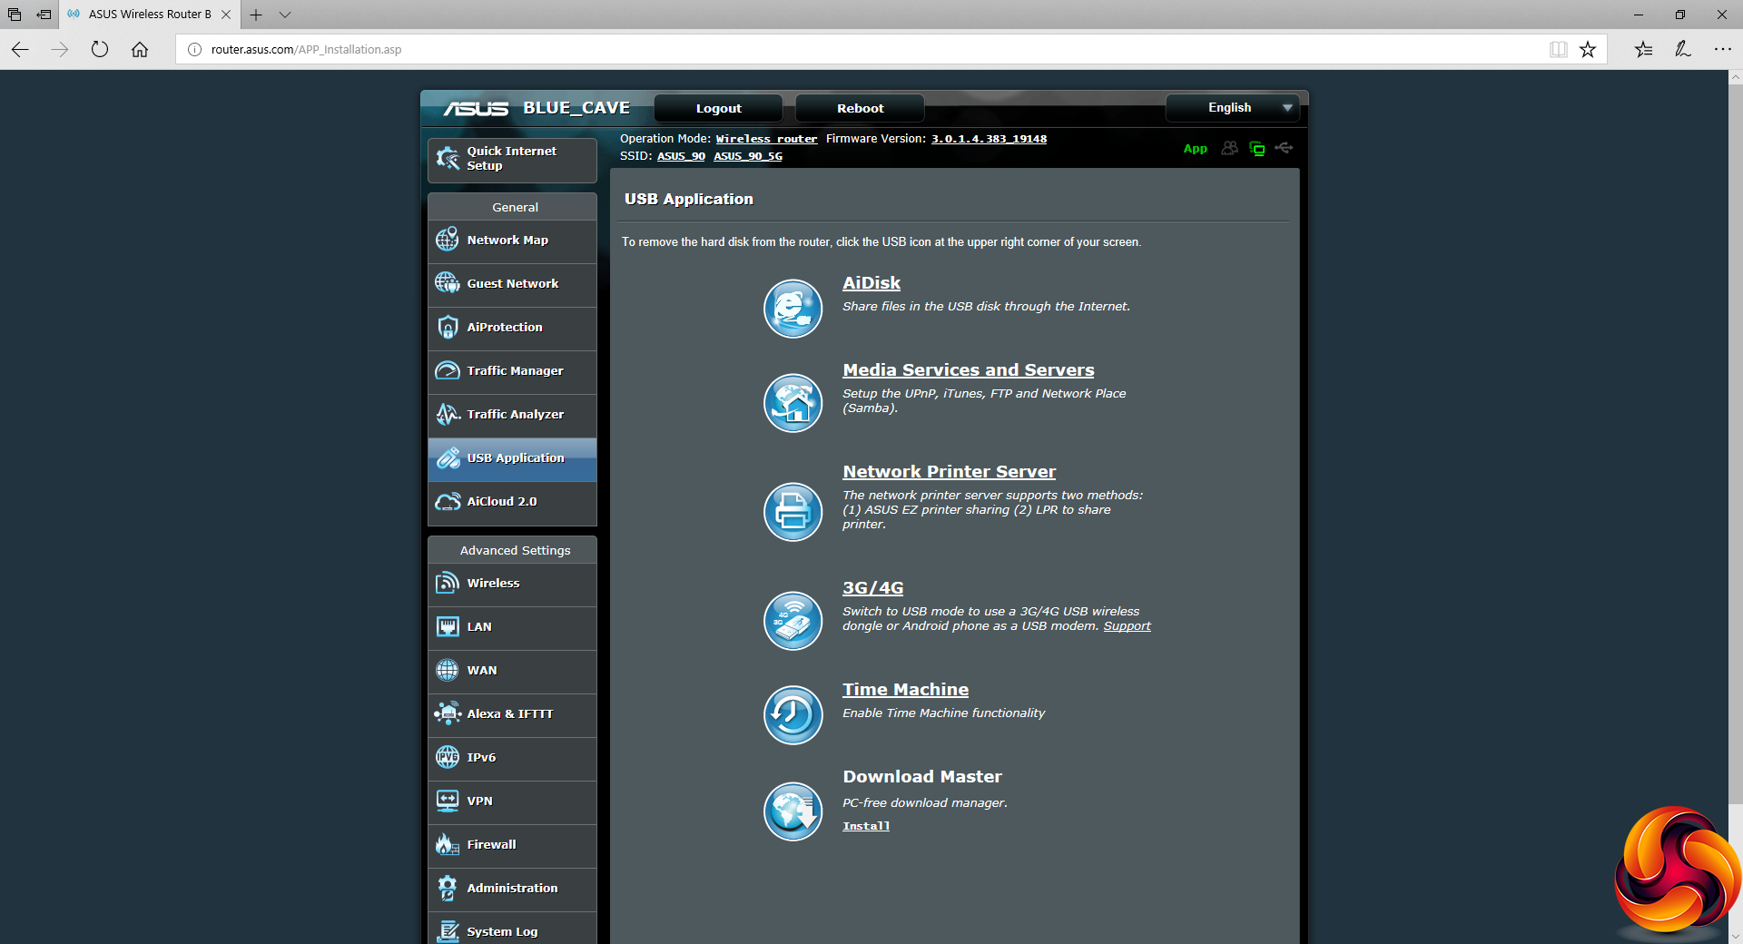
Task: Open the firmware version link
Action: coord(989,139)
